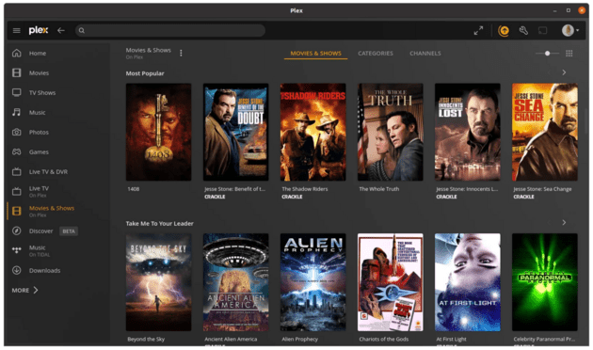This screenshot has height=350, width=593.
Task: Adjust the poster size slider
Action: tap(547, 54)
